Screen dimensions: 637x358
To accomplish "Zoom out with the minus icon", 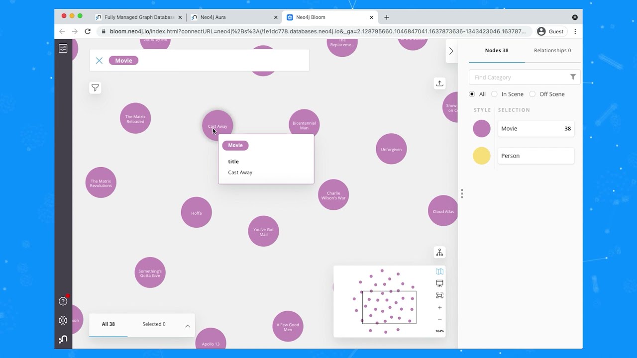I will (439, 319).
